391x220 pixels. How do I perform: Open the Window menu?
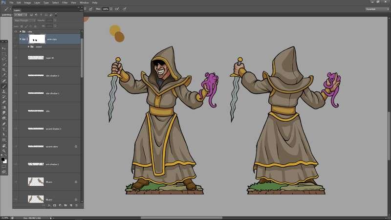coord(84,2)
